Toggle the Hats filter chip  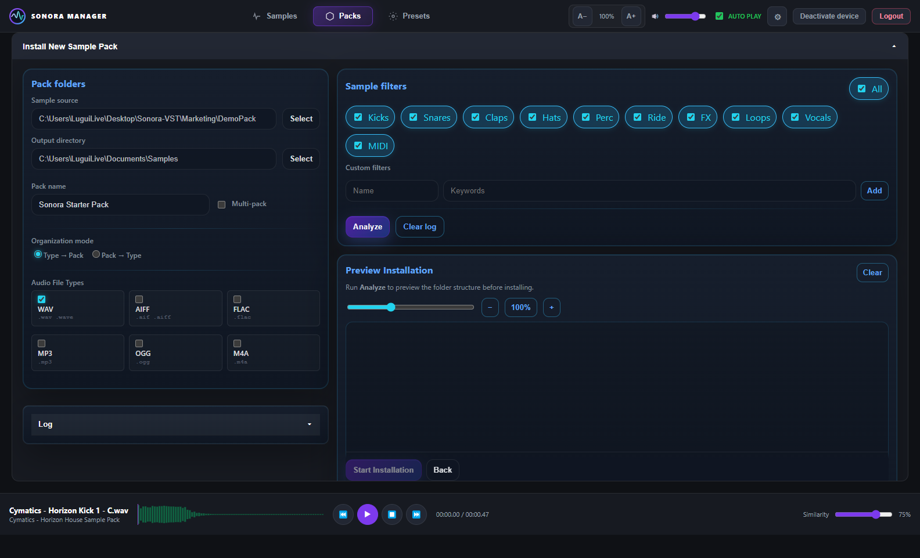544,117
